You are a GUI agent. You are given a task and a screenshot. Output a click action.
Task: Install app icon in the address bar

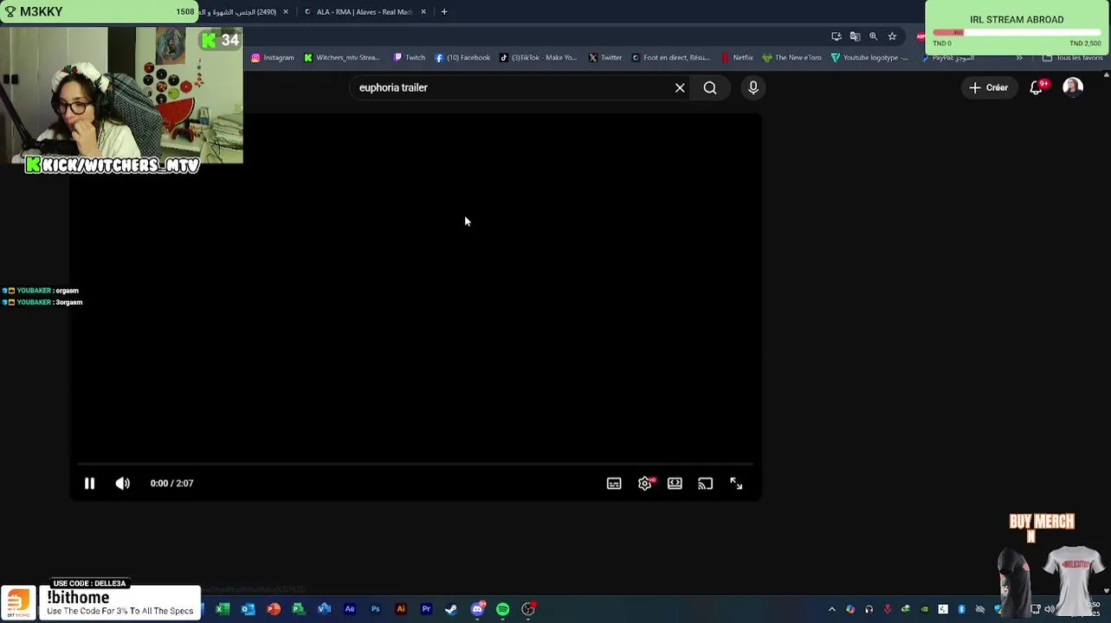pyautogui.click(x=836, y=36)
